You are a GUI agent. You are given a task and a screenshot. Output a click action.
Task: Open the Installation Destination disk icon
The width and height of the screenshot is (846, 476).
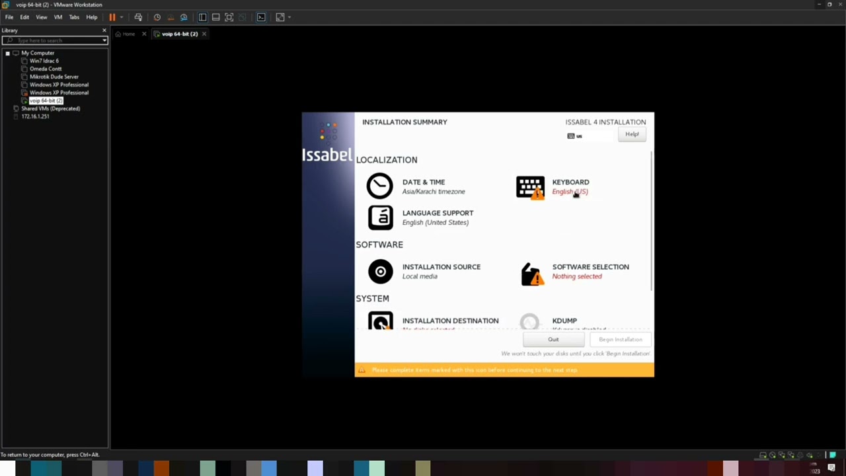click(380, 321)
